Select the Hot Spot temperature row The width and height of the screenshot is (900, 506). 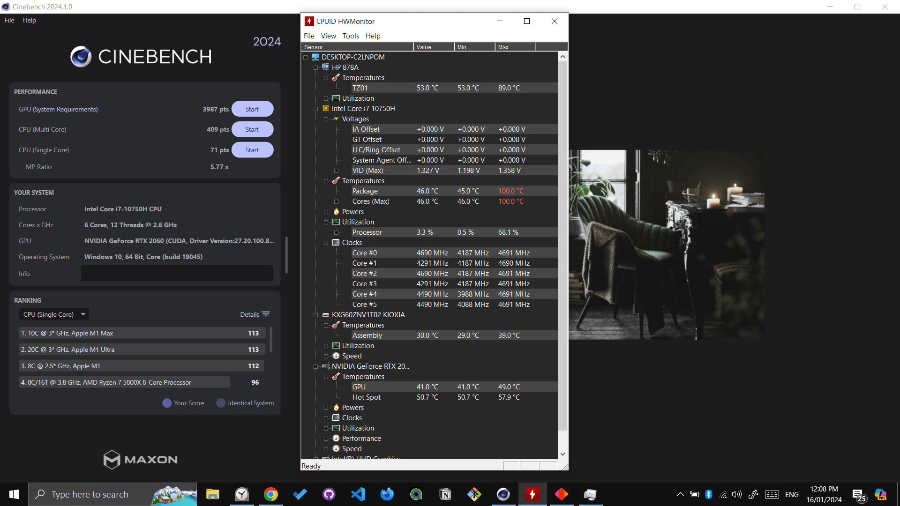454,397
